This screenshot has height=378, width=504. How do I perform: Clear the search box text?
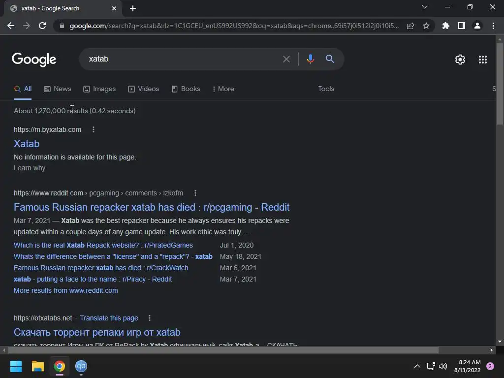(x=286, y=59)
